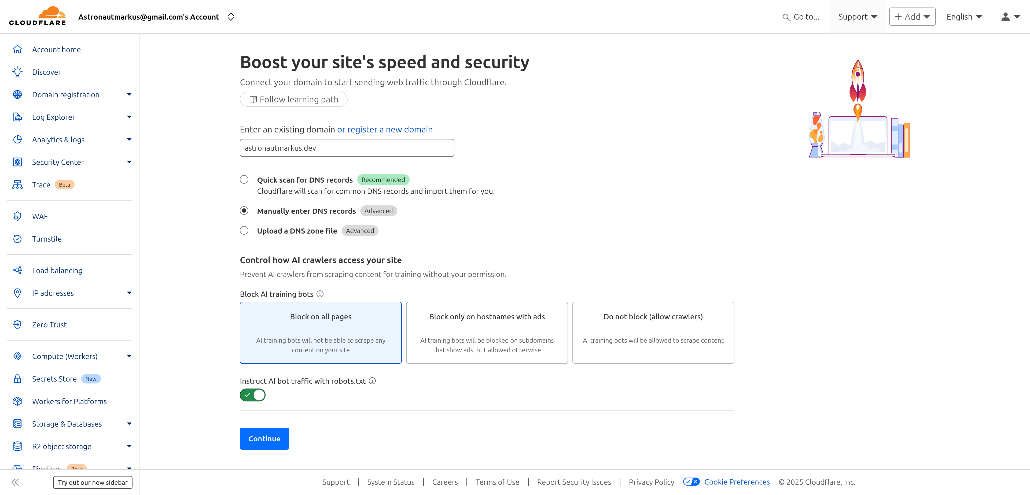Click the info icon next to robots.txt label

372,381
